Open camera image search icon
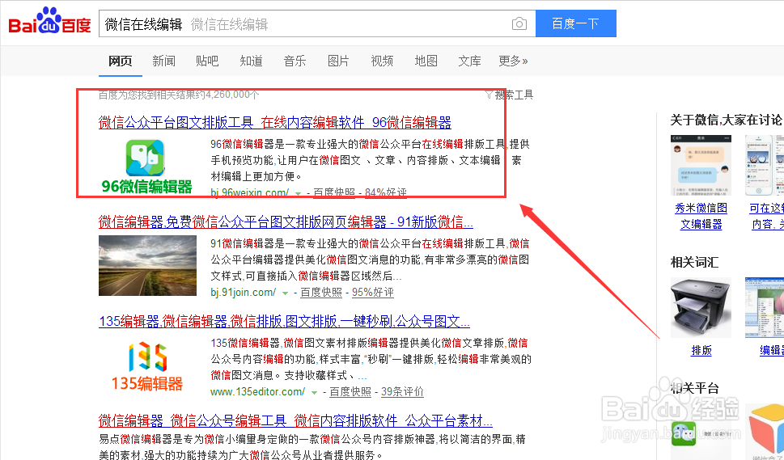 [519, 23]
